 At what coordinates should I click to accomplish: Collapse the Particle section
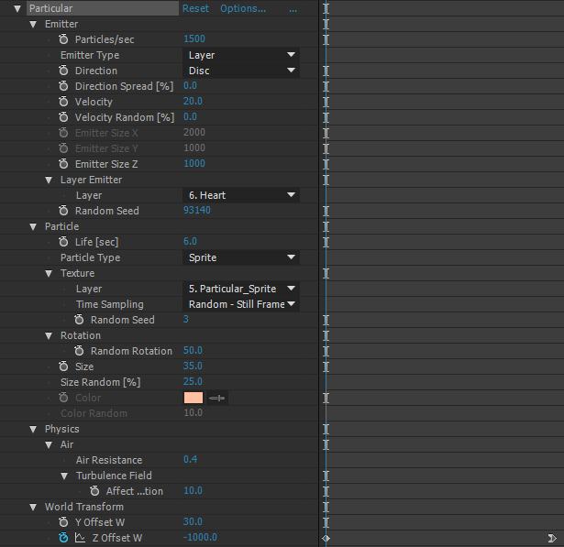33,226
